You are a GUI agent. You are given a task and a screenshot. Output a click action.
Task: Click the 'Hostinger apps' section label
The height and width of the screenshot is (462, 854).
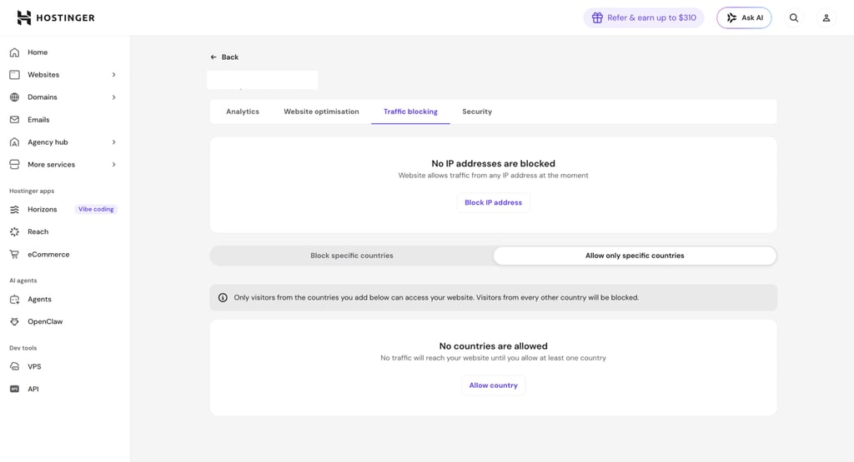[32, 191]
